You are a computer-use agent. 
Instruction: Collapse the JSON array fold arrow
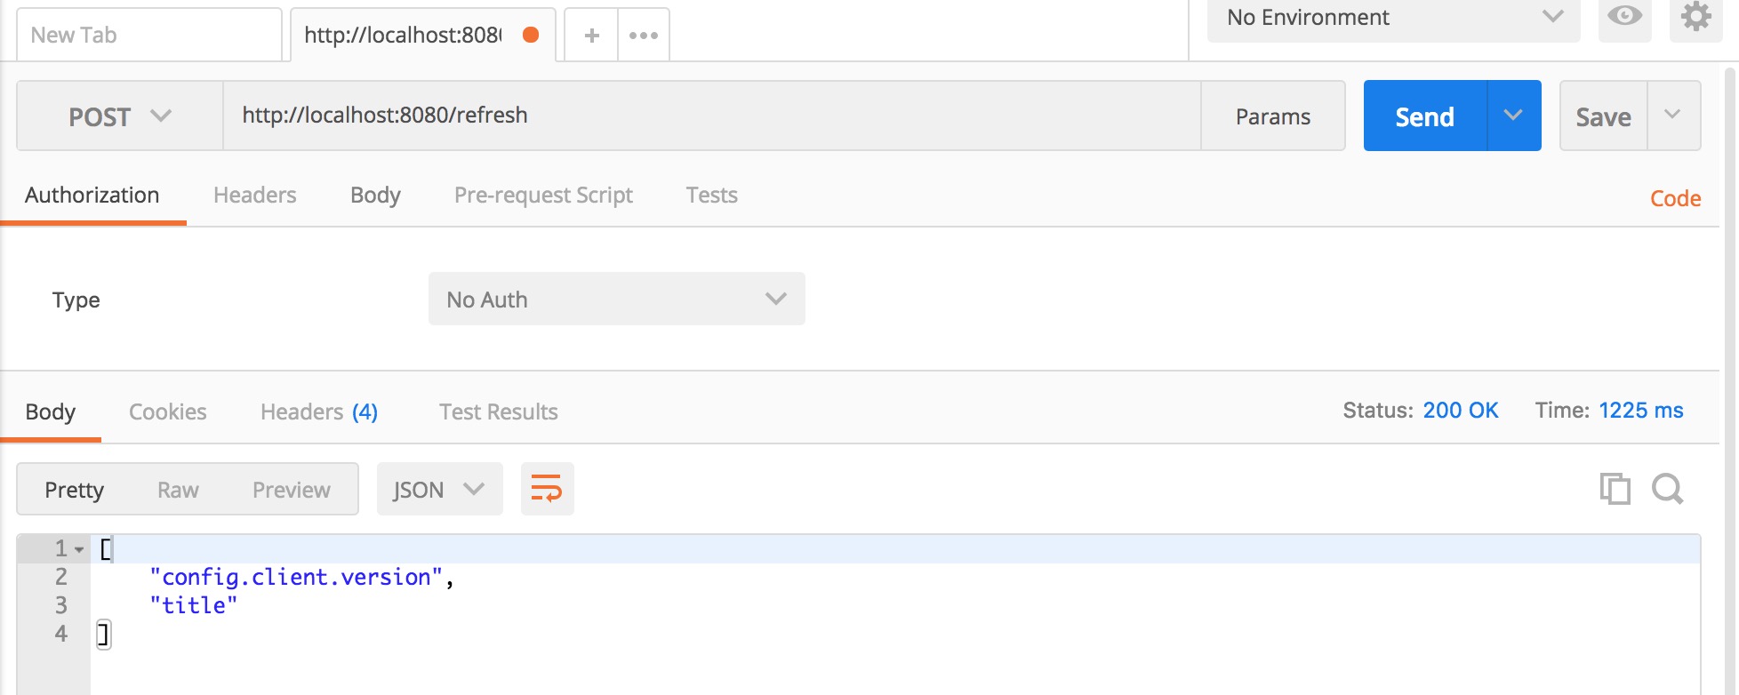(79, 549)
